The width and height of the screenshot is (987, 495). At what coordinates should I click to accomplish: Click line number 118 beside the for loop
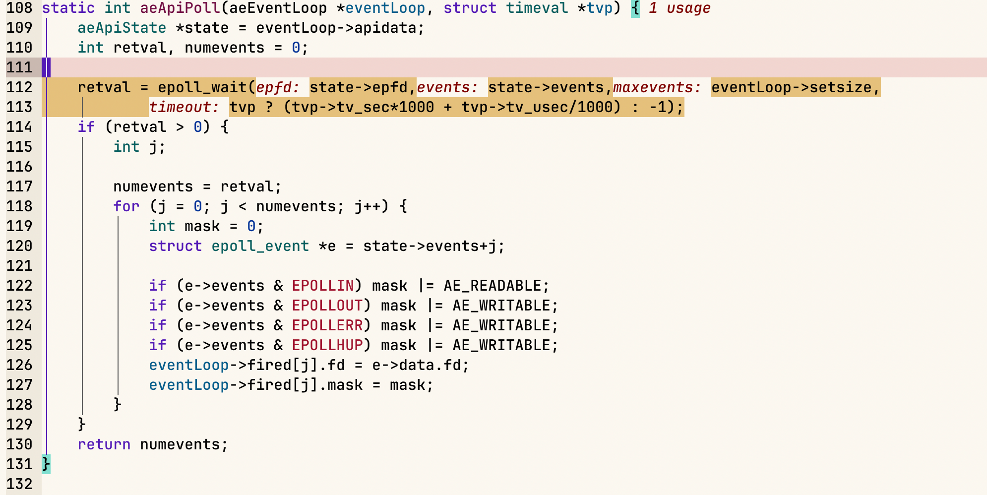click(19, 206)
